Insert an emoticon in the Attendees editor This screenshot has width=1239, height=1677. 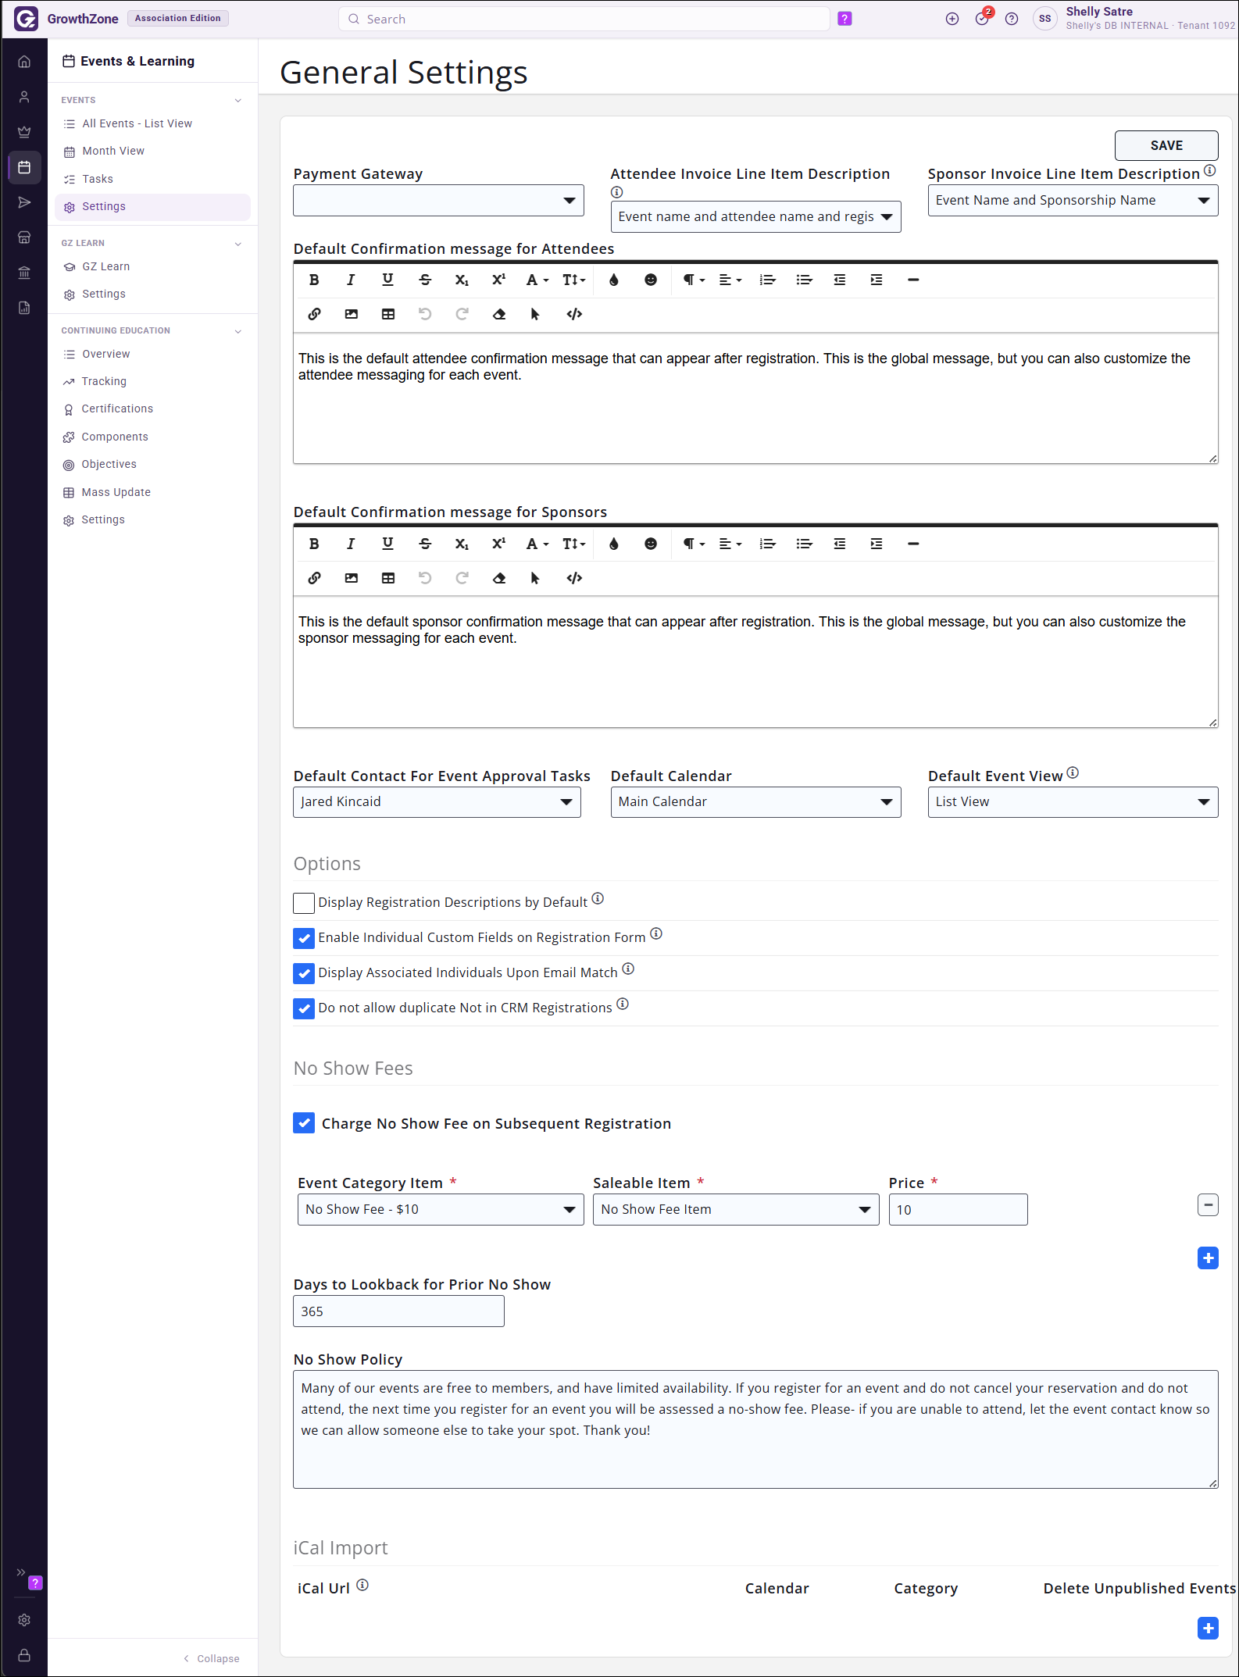coord(651,280)
